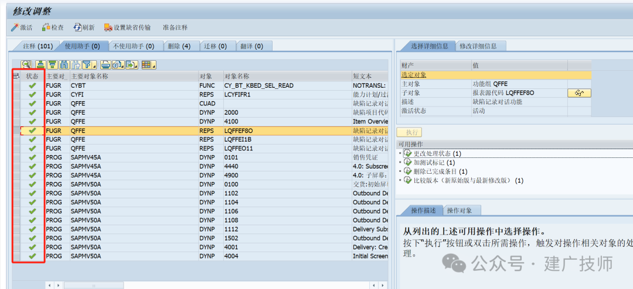Click the right scroll arrow at table's bottom-right

tap(382, 285)
